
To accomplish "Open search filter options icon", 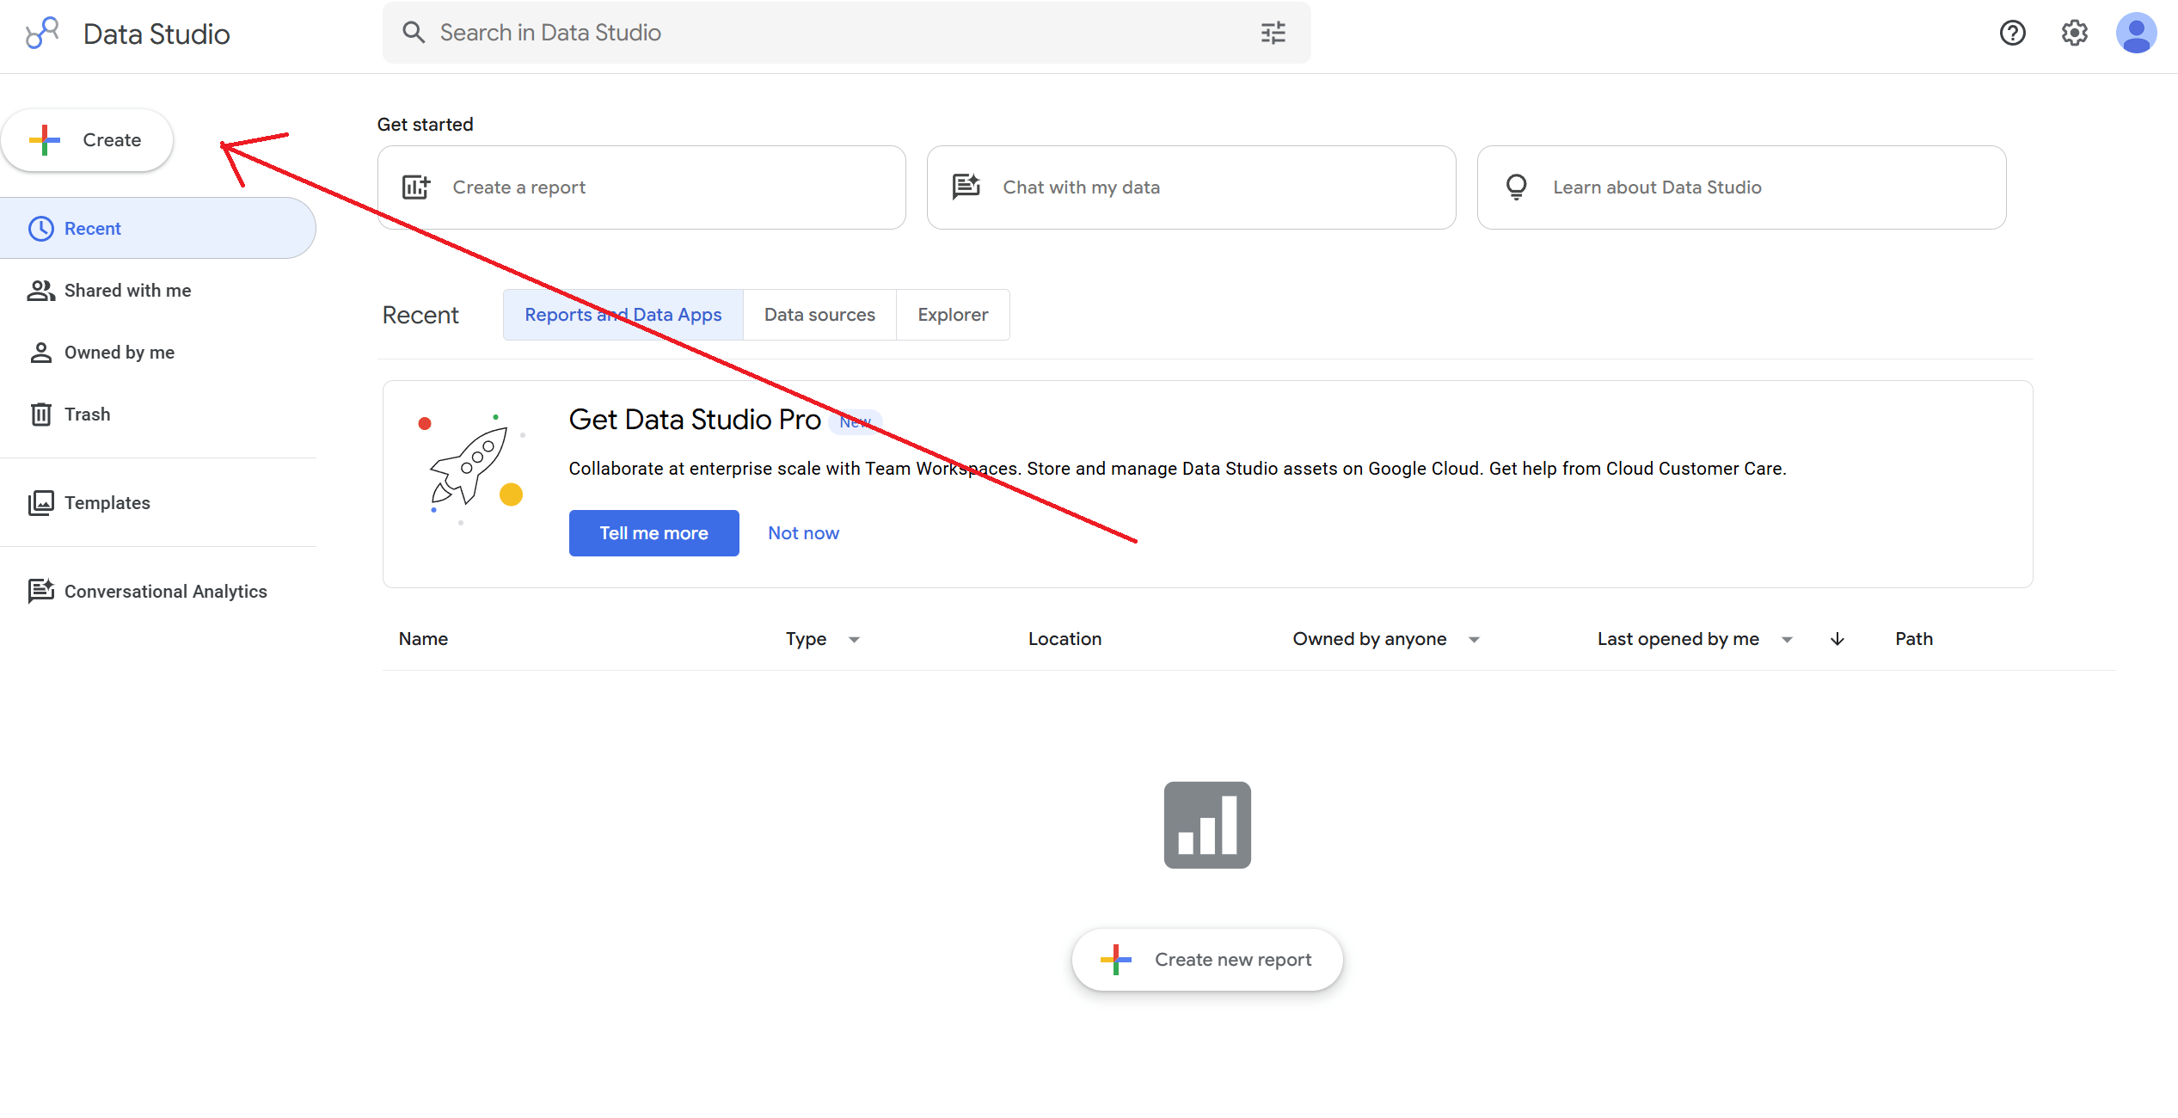I will pos(1273,33).
